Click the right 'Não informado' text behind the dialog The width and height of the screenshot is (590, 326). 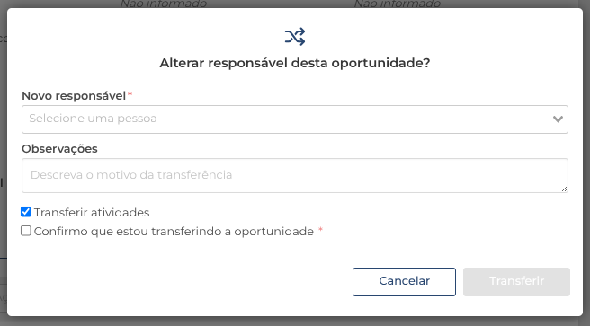(x=398, y=4)
